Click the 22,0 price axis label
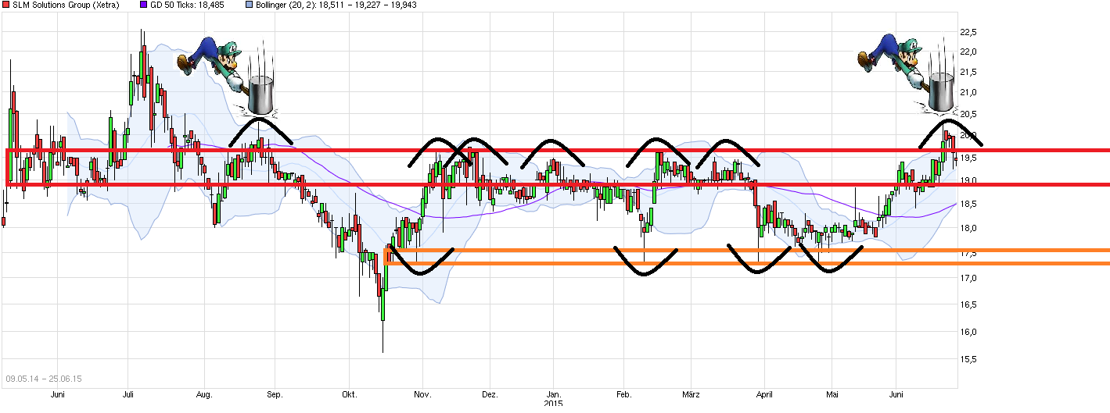This screenshot has height=413, width=1110. pyautogui.click(x=968, y=52)
